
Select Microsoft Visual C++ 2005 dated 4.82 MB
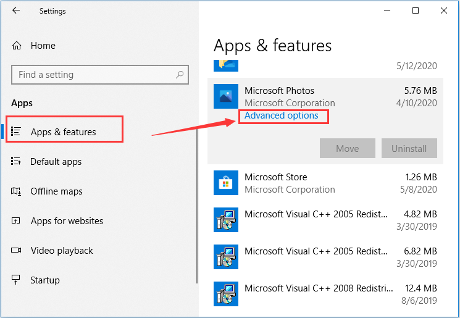click(x=325, y=220)
